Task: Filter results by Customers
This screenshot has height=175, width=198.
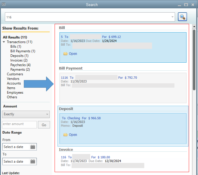Action: coord(15,74)
